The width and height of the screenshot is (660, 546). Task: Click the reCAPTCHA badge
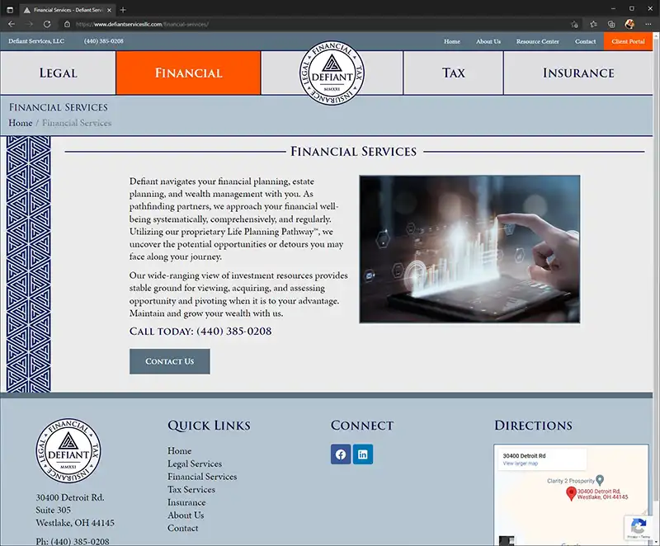[639, 528]
